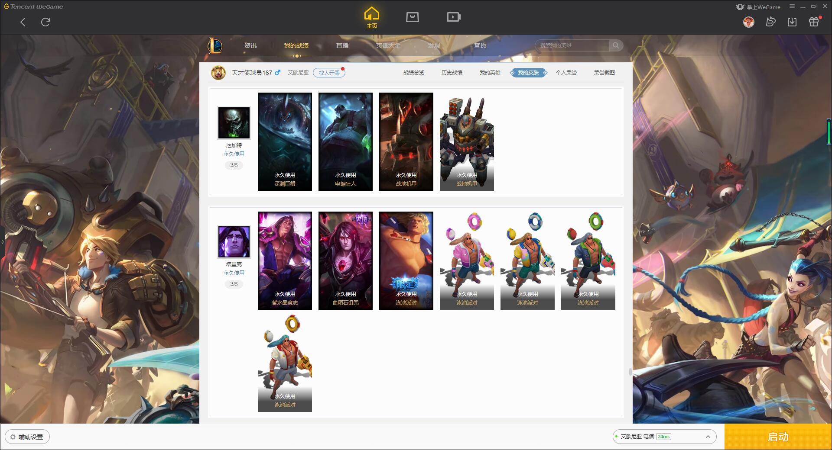Click the 塔里克 champion portrait
Viewport: 832px width, 450px height.
coord(234,242)
